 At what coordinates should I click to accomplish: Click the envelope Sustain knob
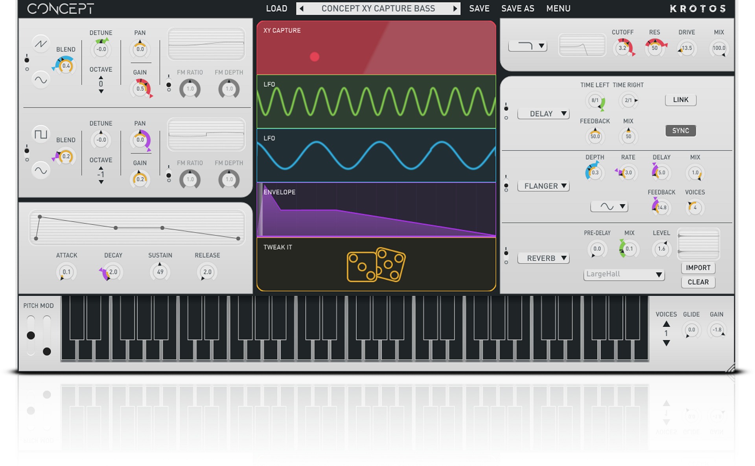coord(160,272)
